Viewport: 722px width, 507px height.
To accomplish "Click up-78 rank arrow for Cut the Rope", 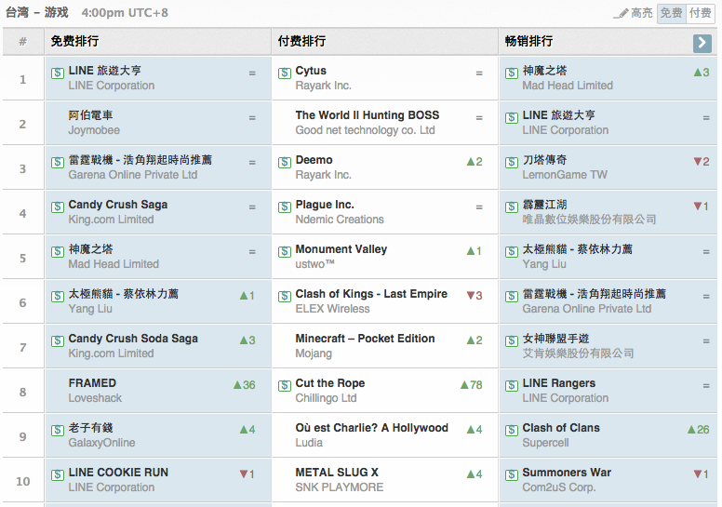I will tap(471, 385).
